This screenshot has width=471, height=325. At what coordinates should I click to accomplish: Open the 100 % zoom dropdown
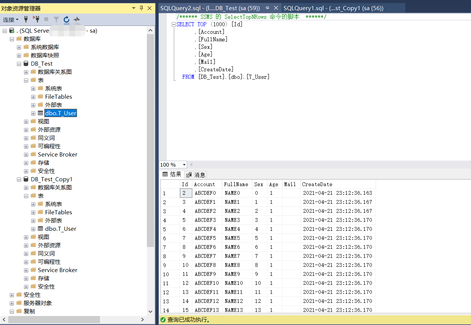point(184,165)
